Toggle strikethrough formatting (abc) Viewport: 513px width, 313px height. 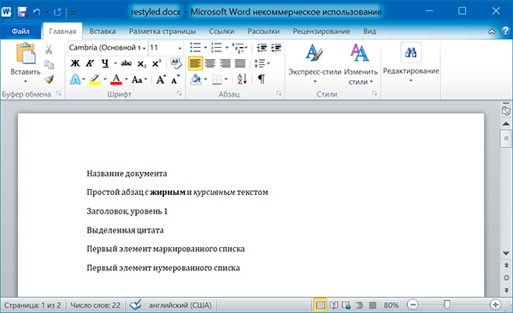pos(127,63)
